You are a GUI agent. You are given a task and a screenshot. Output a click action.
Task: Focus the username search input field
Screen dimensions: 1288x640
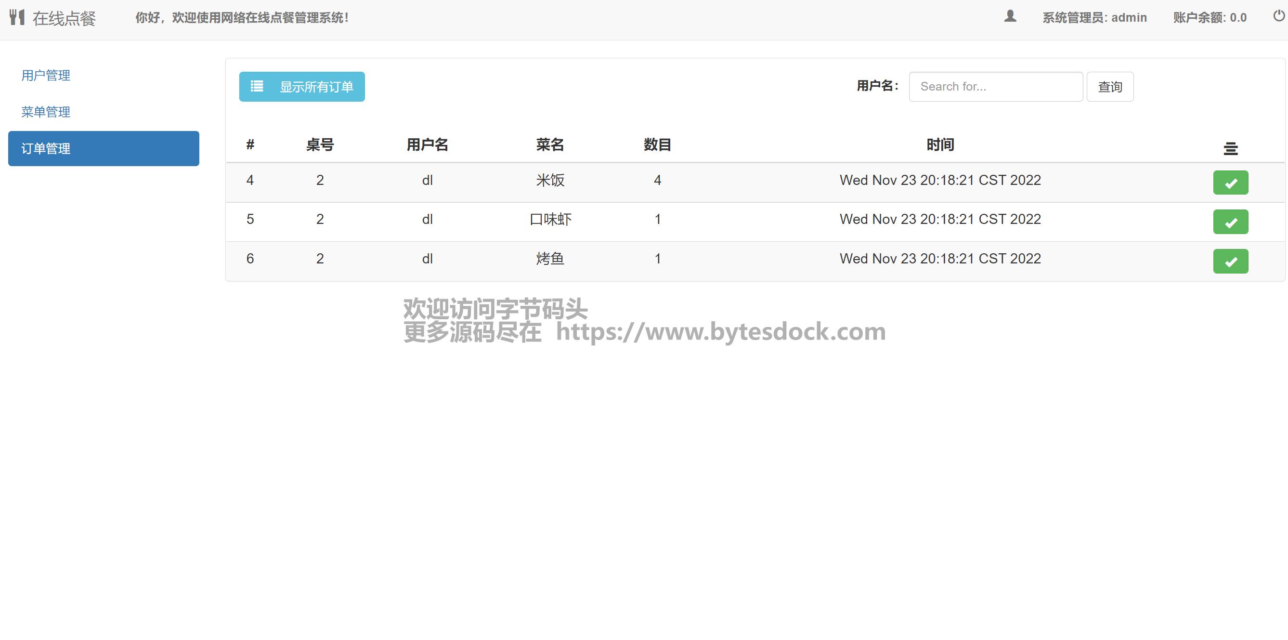tap(996, 87)
